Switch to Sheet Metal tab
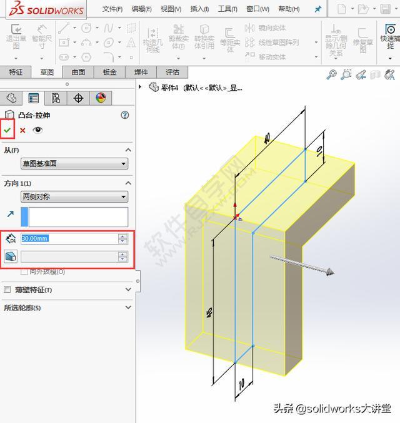400x423 pixels. (109, 72)
